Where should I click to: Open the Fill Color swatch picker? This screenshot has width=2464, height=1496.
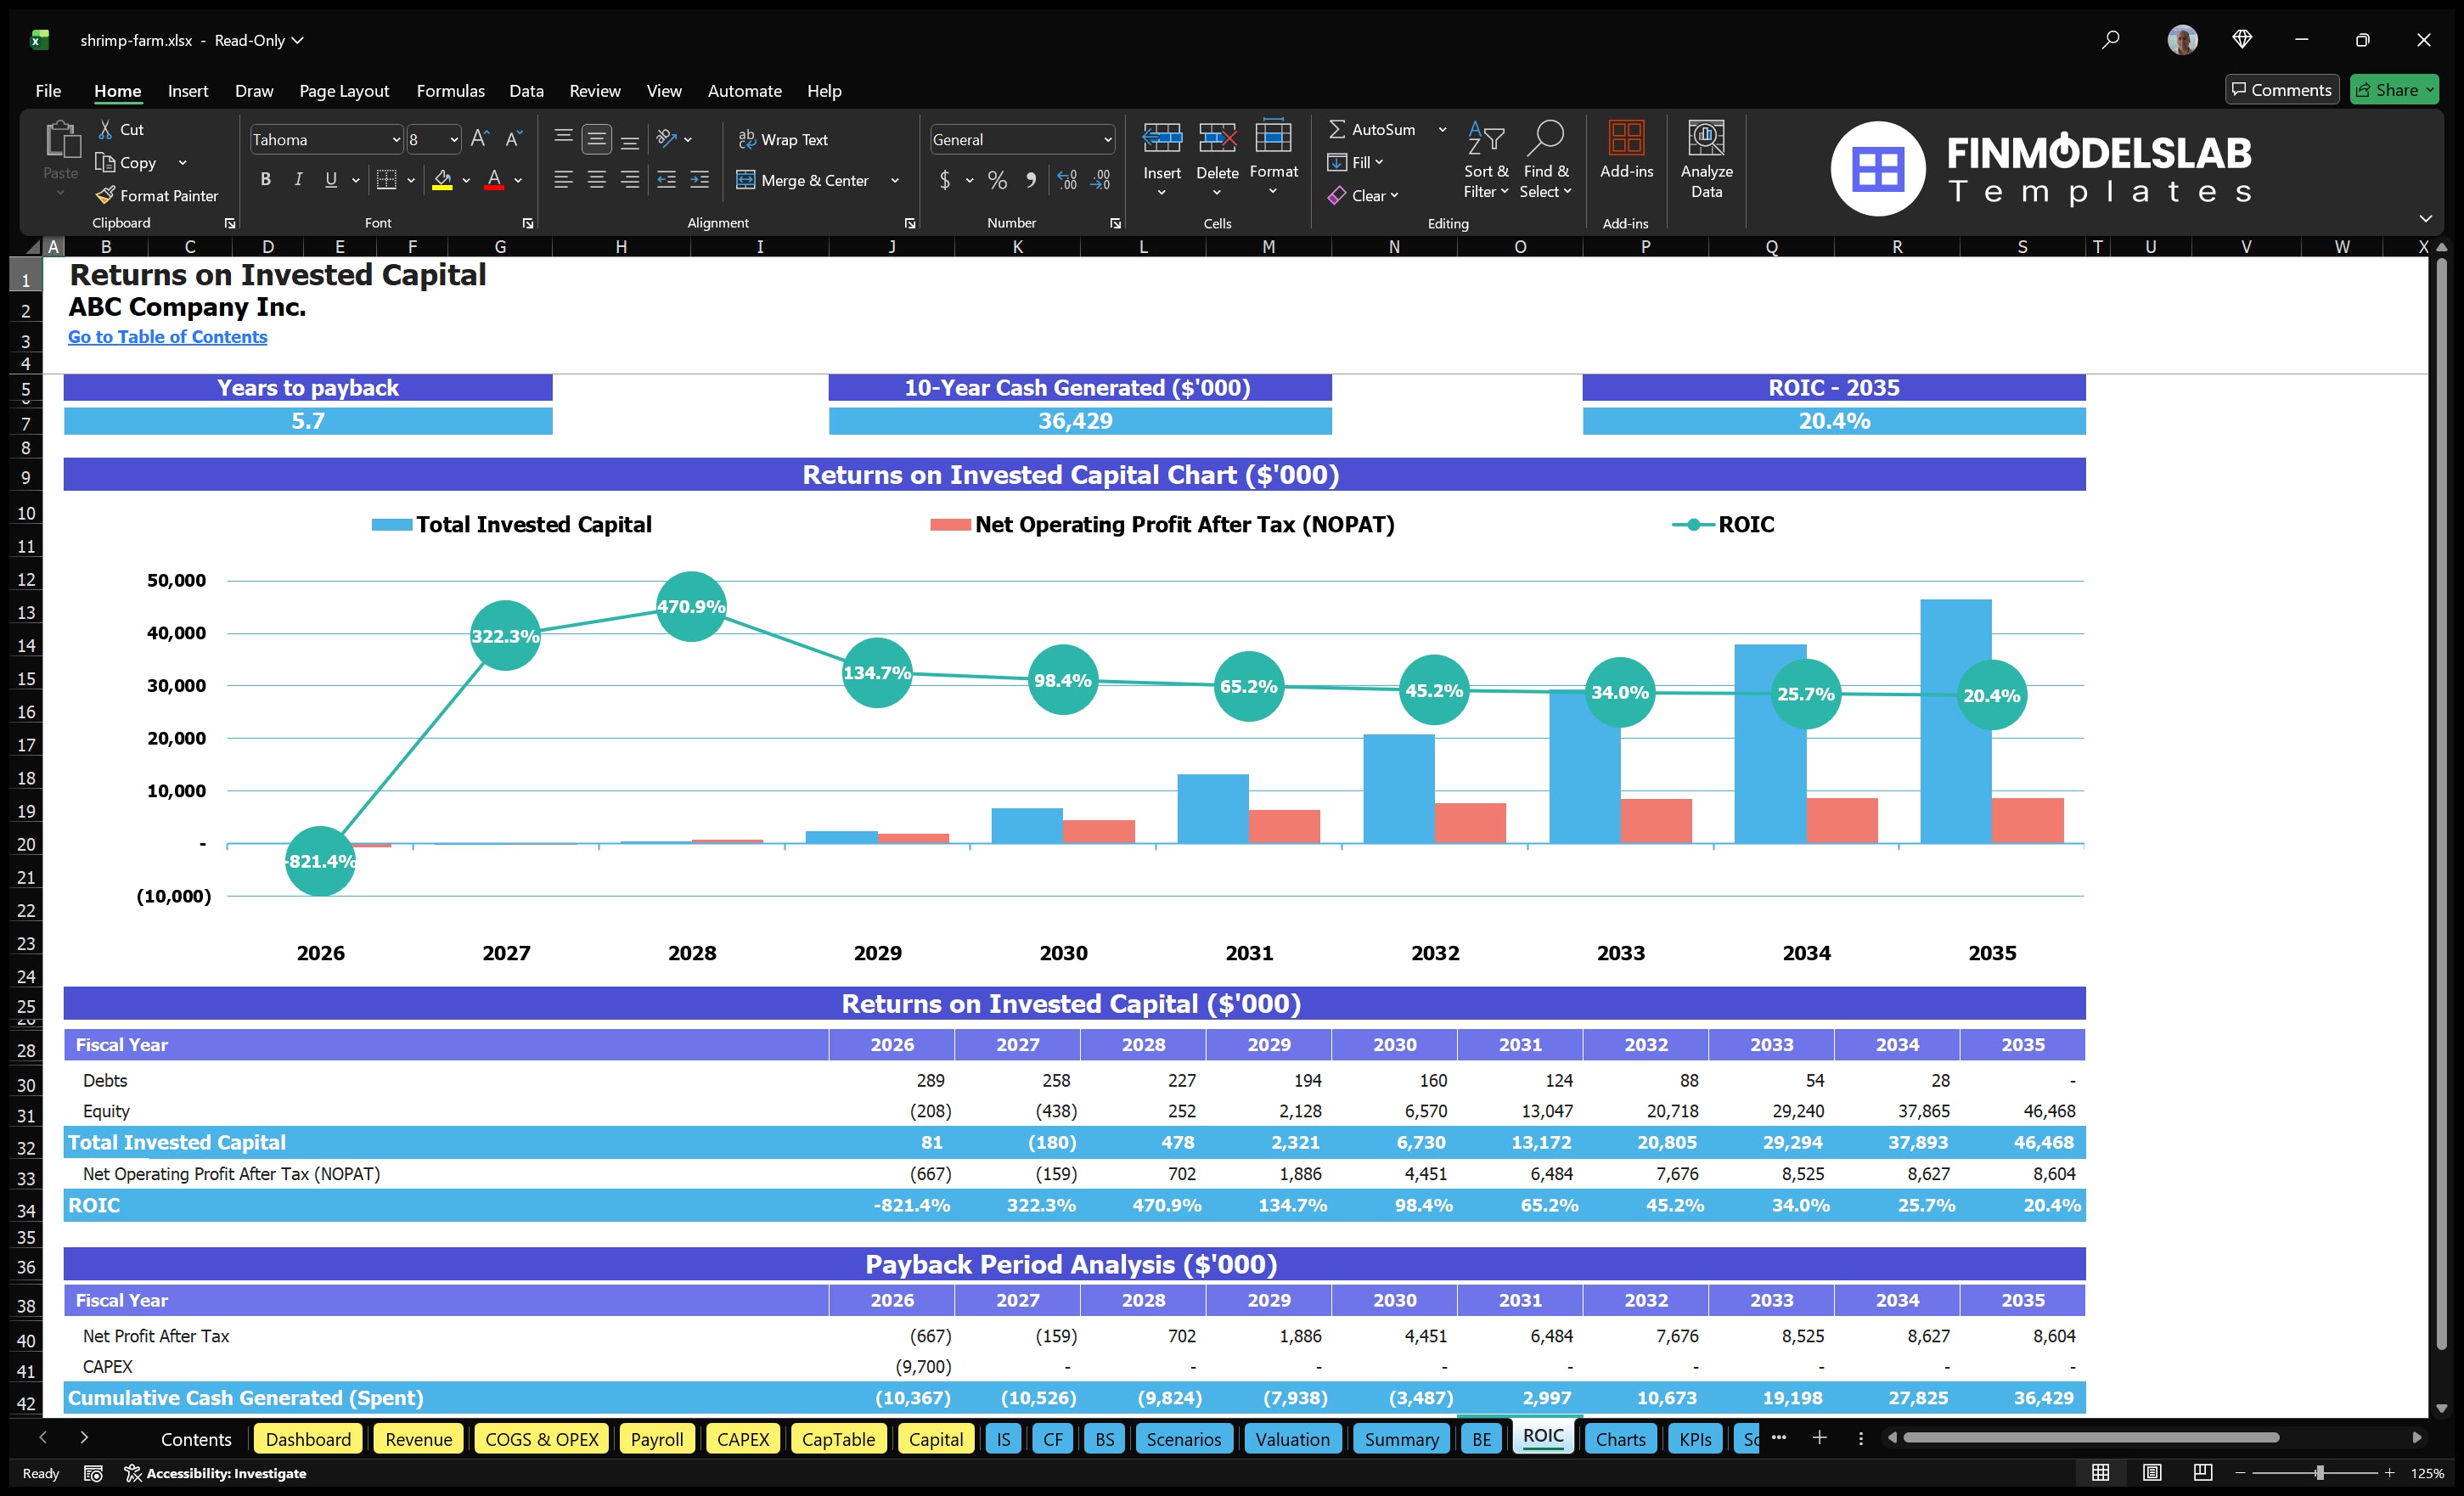pyautogui.click(x=466, y=181)
